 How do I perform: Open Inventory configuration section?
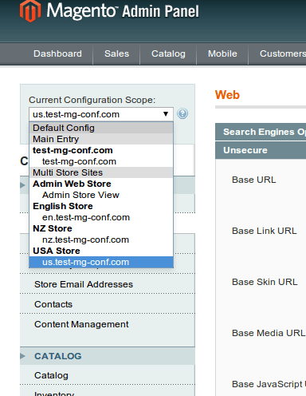(54, 394)
